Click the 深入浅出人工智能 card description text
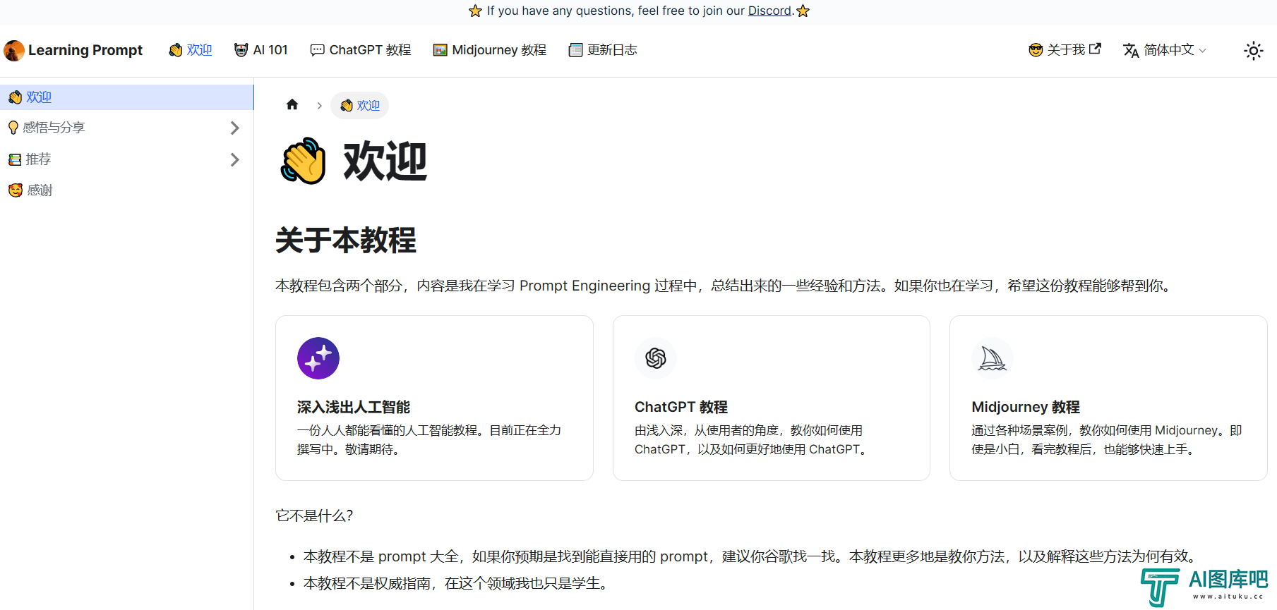 [429, 440]
